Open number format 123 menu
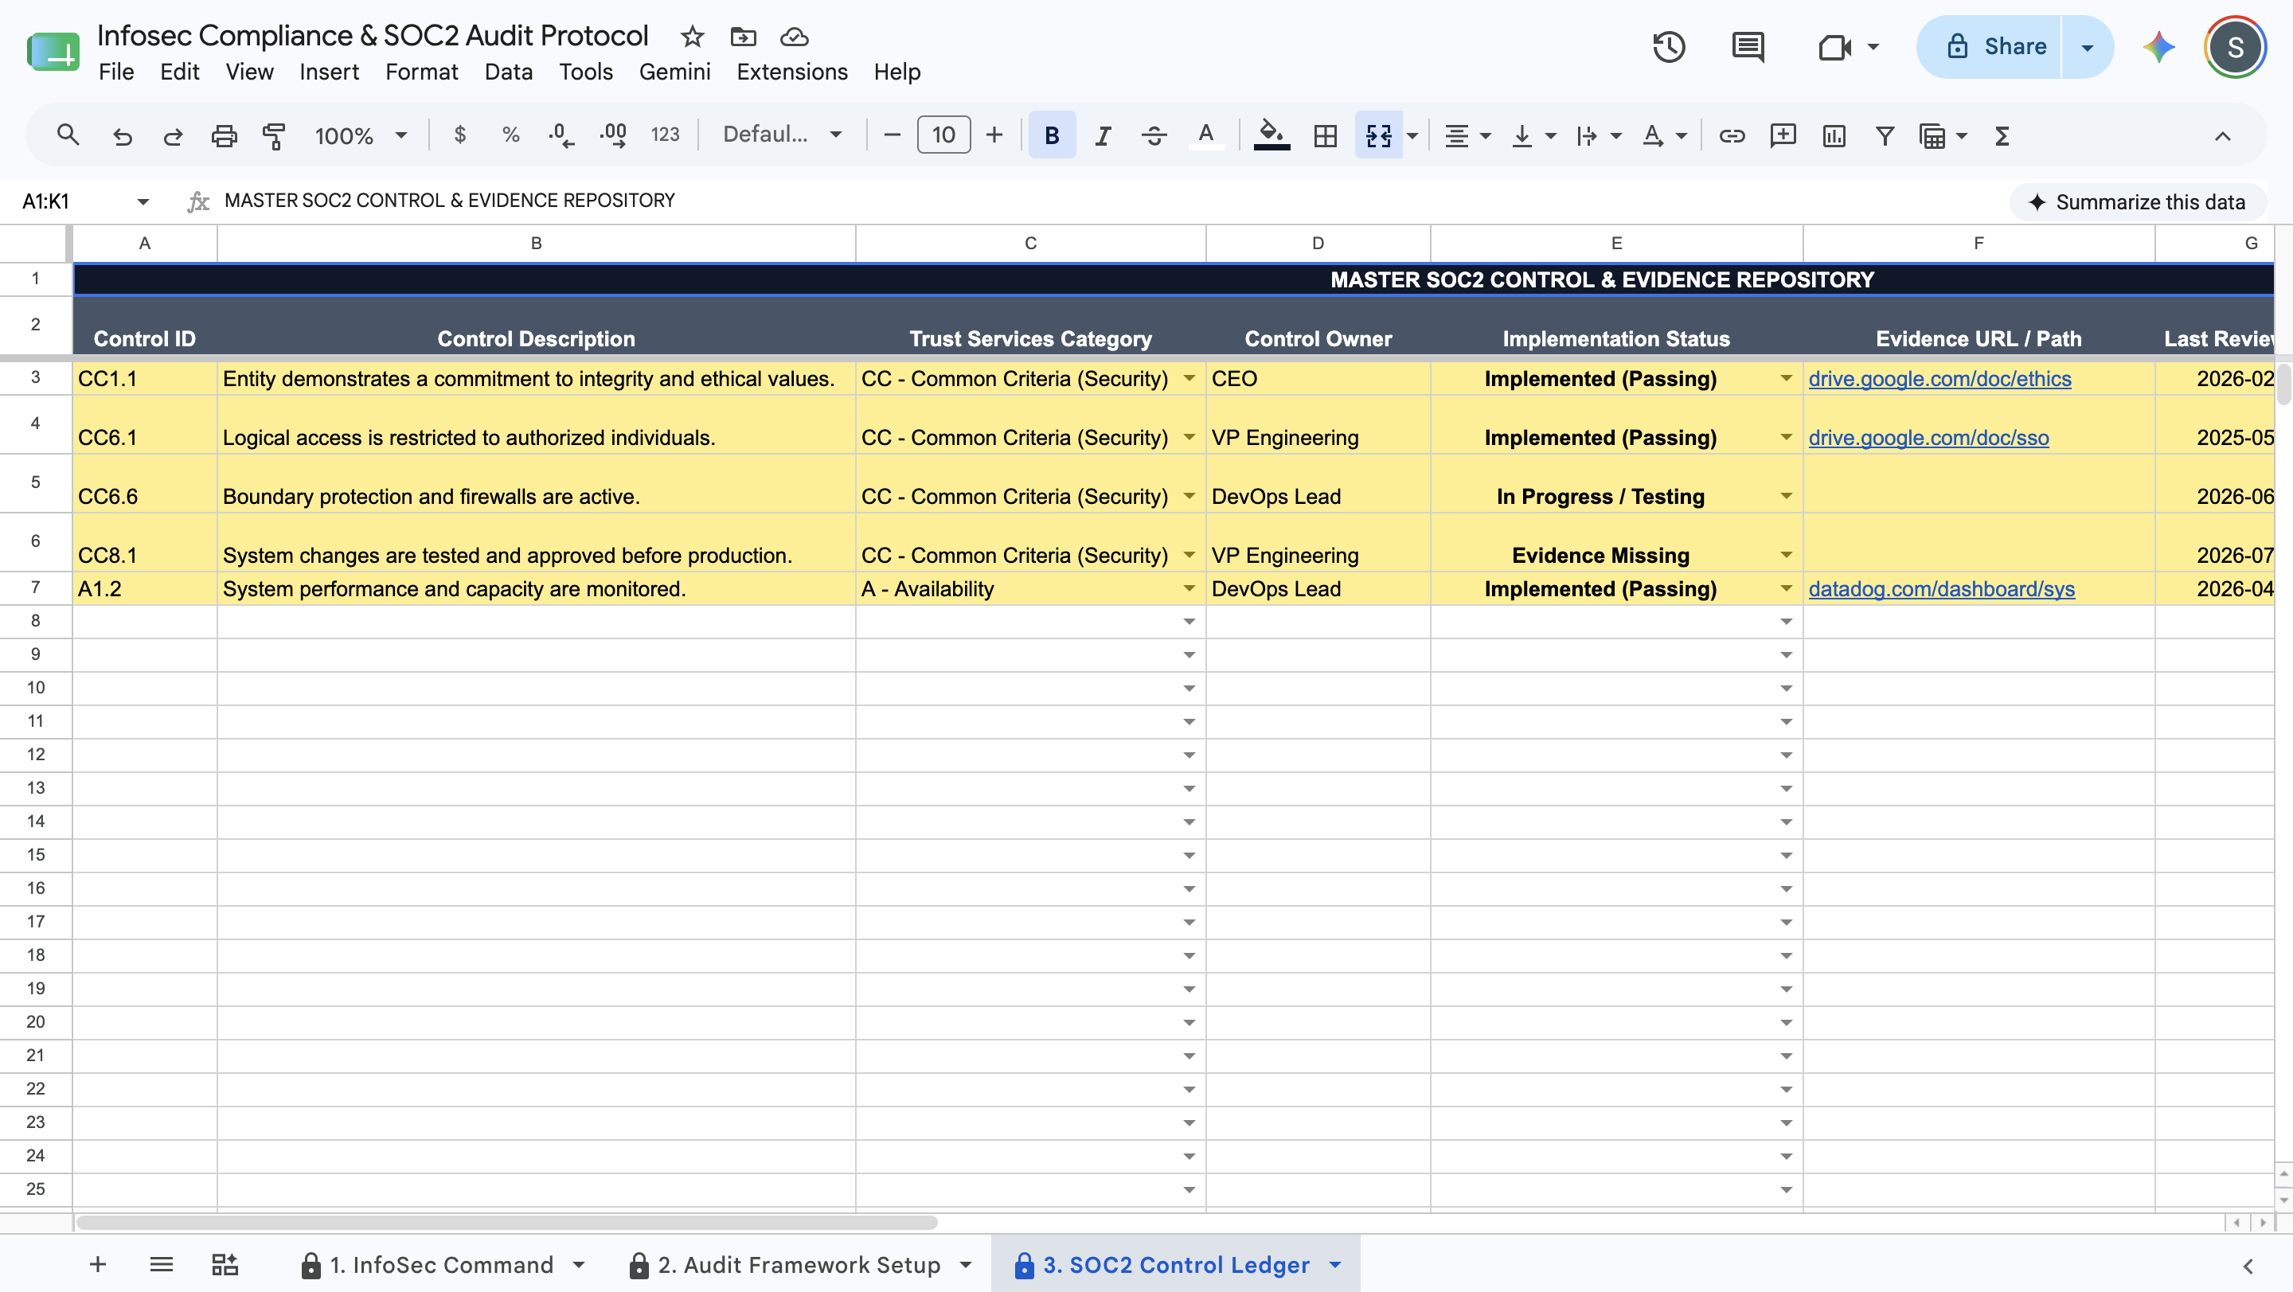The height and width of the screenshot is (1292, 2293). coord(664,135)
